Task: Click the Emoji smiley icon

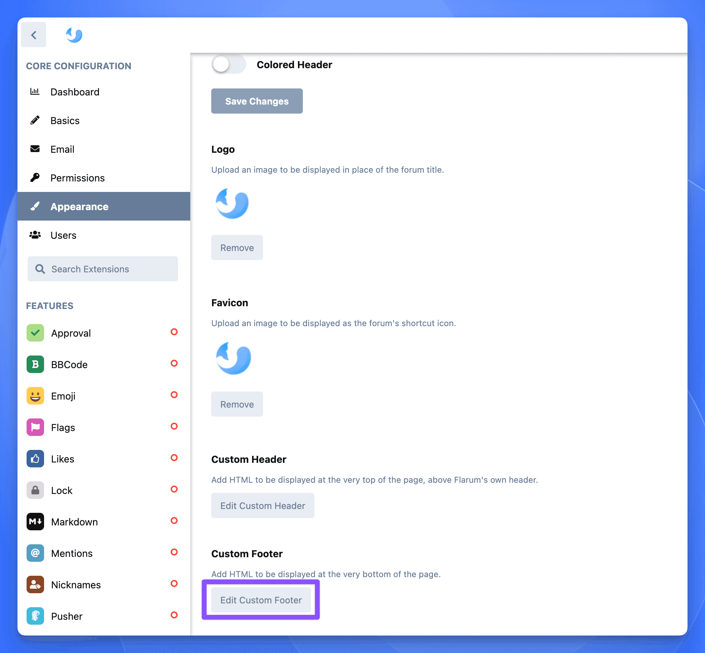Action: tap(35, 396)
